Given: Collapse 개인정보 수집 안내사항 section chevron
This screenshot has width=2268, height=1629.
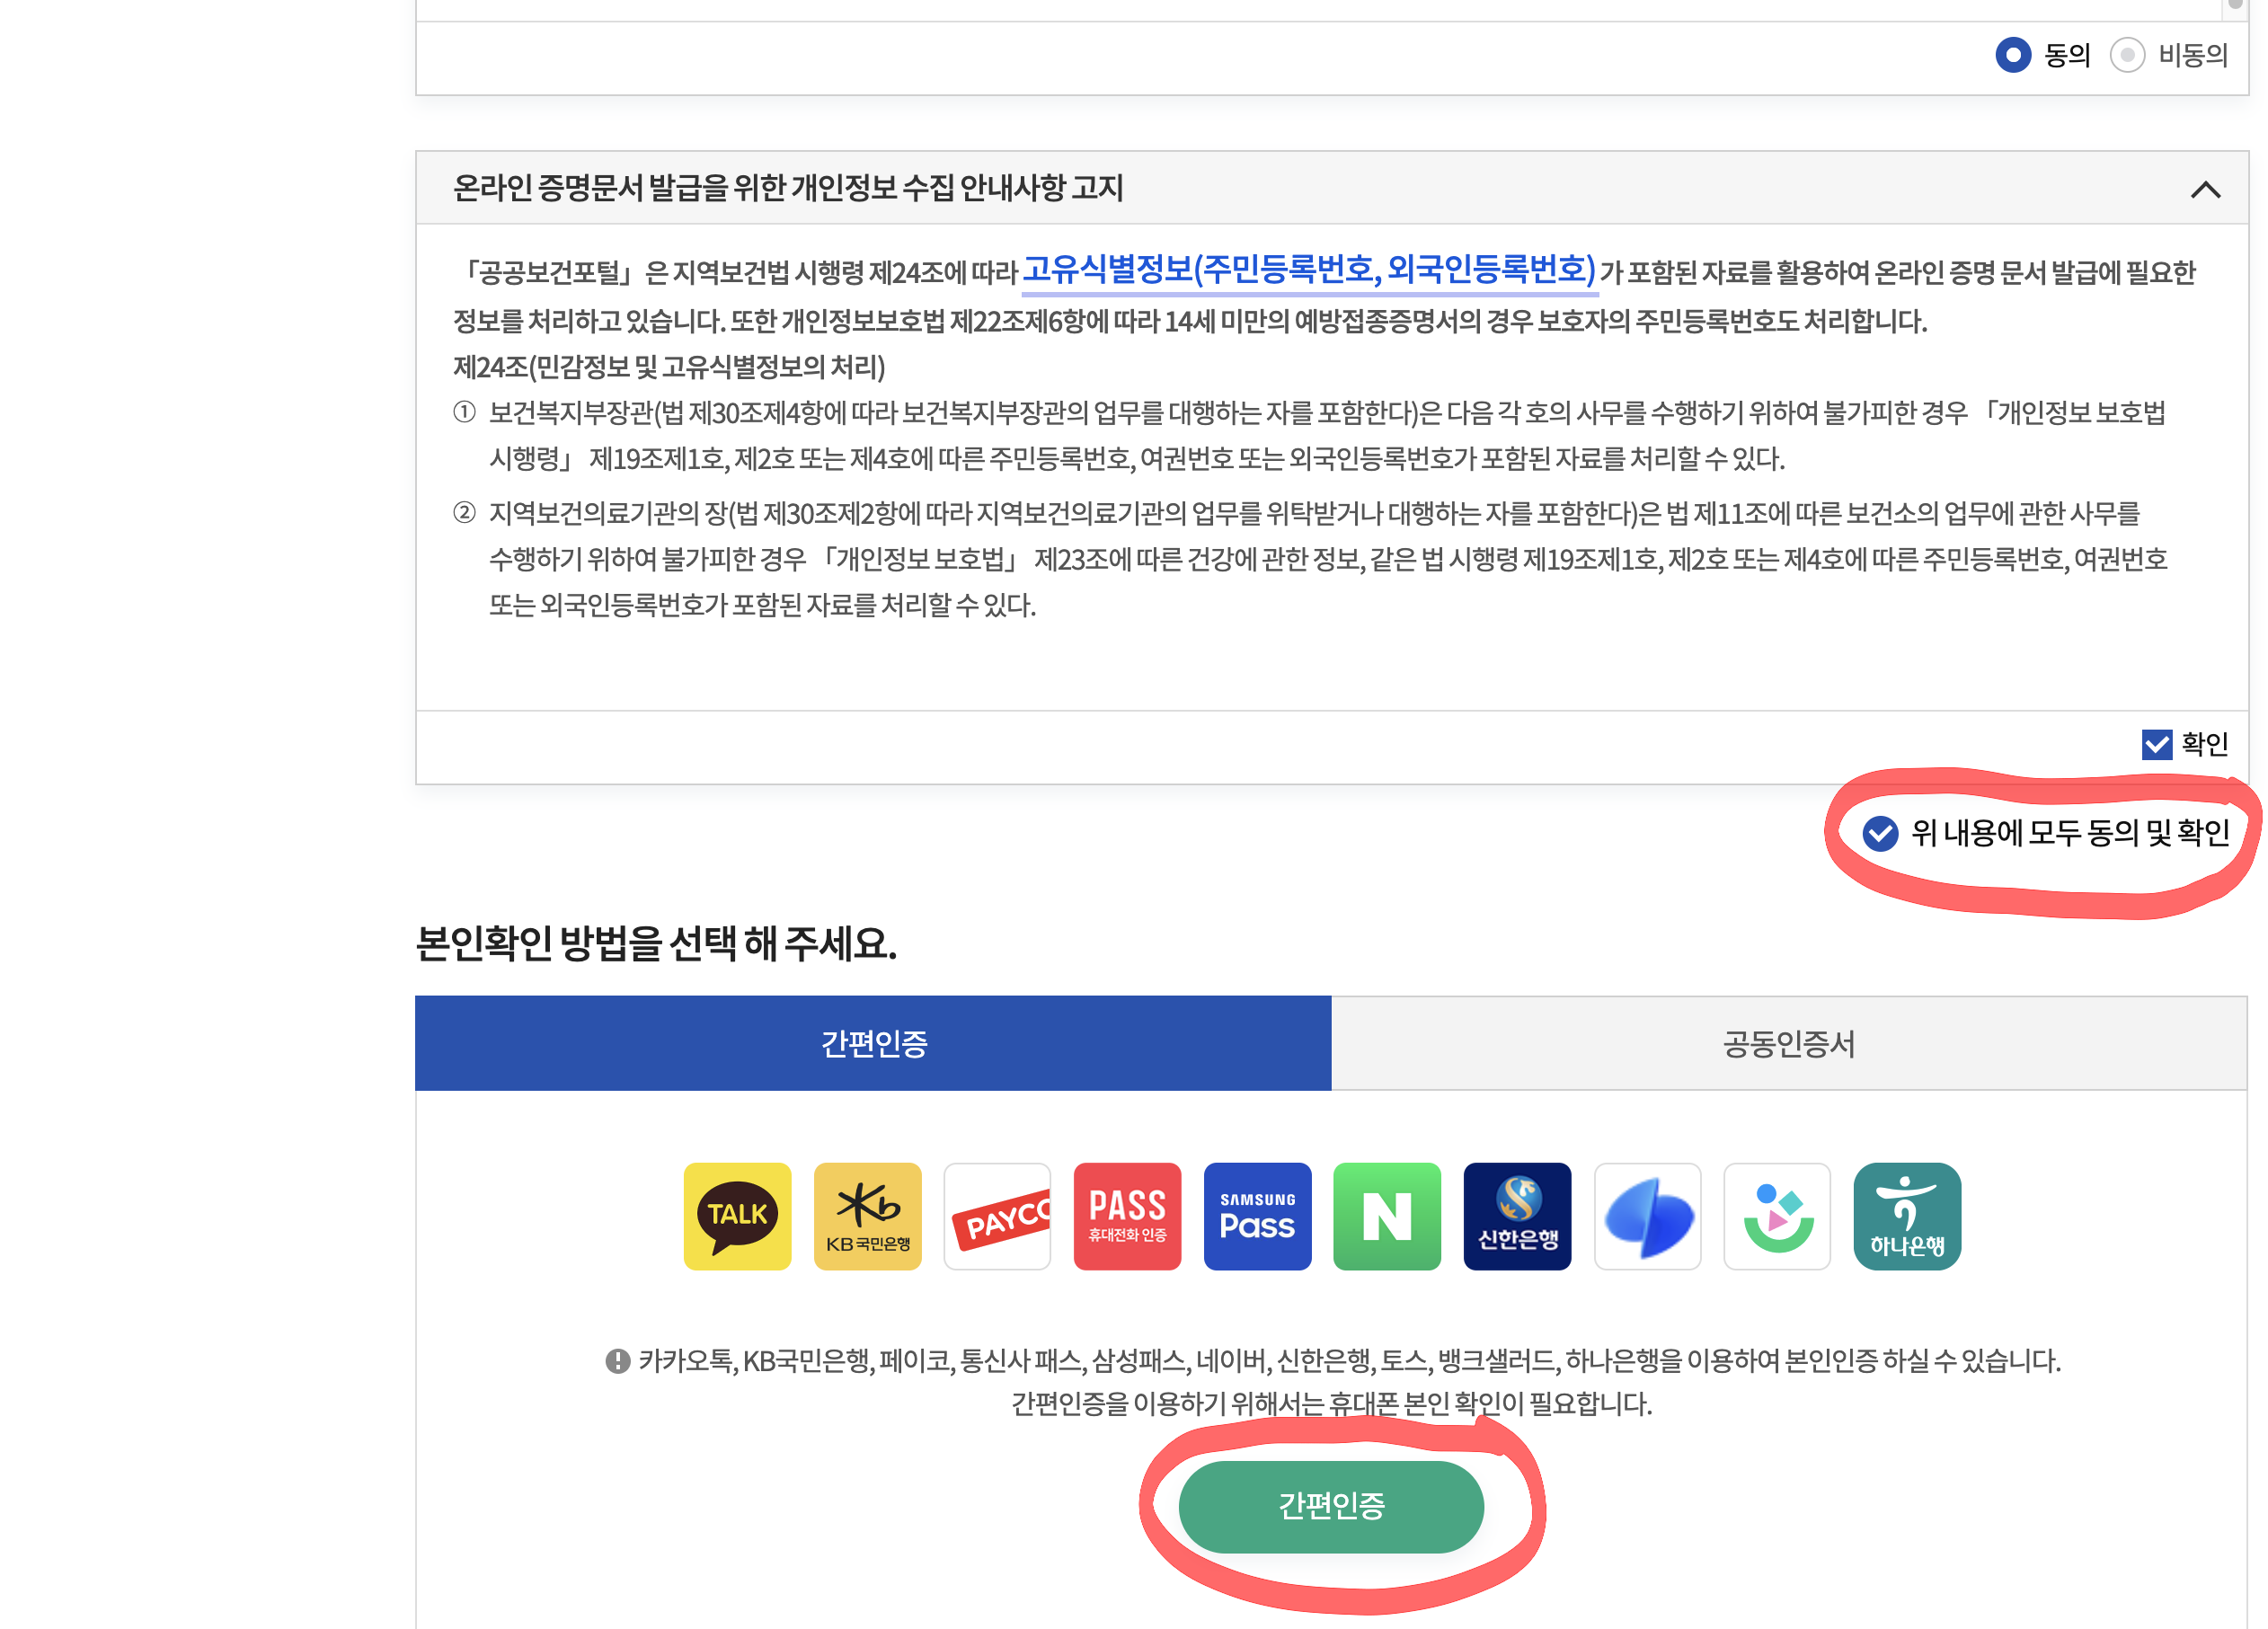Looking at the screenshot, I should [x=2205, y=189].
